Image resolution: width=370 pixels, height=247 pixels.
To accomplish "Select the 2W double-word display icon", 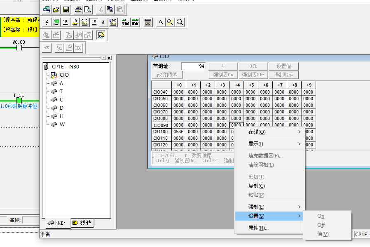I will 125,22.
